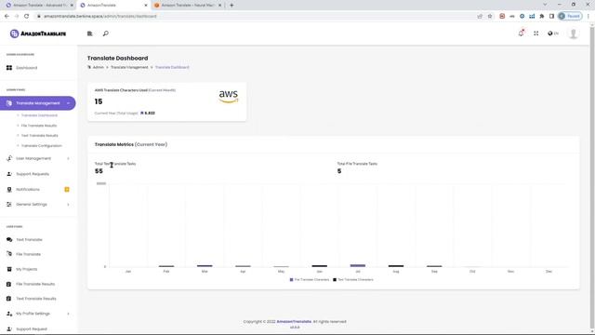
Task: Open a new browser tab
Action: (x=231, y=6)
